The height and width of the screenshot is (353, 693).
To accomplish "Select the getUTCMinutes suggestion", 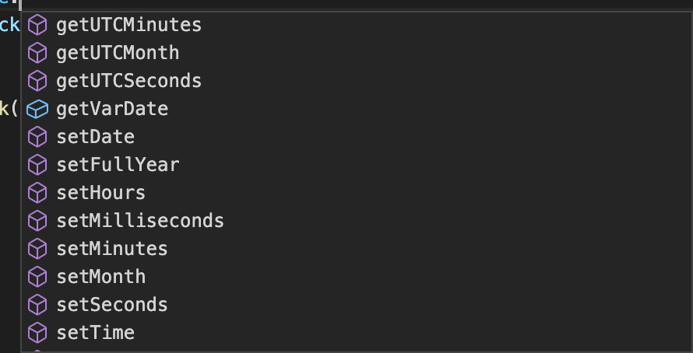I will tap(357, 25).
